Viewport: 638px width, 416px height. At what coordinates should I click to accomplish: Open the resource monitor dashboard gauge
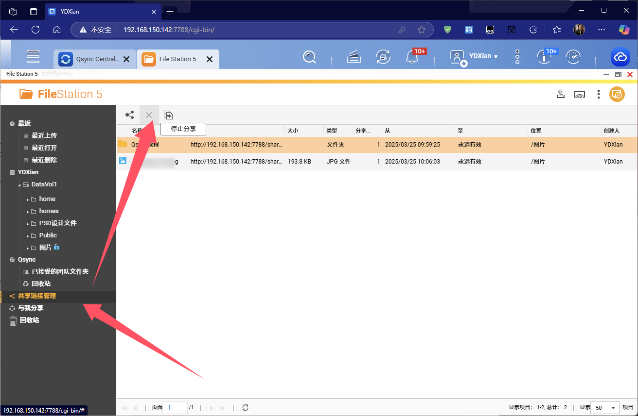pyautogui.click(x=574, y=57)
